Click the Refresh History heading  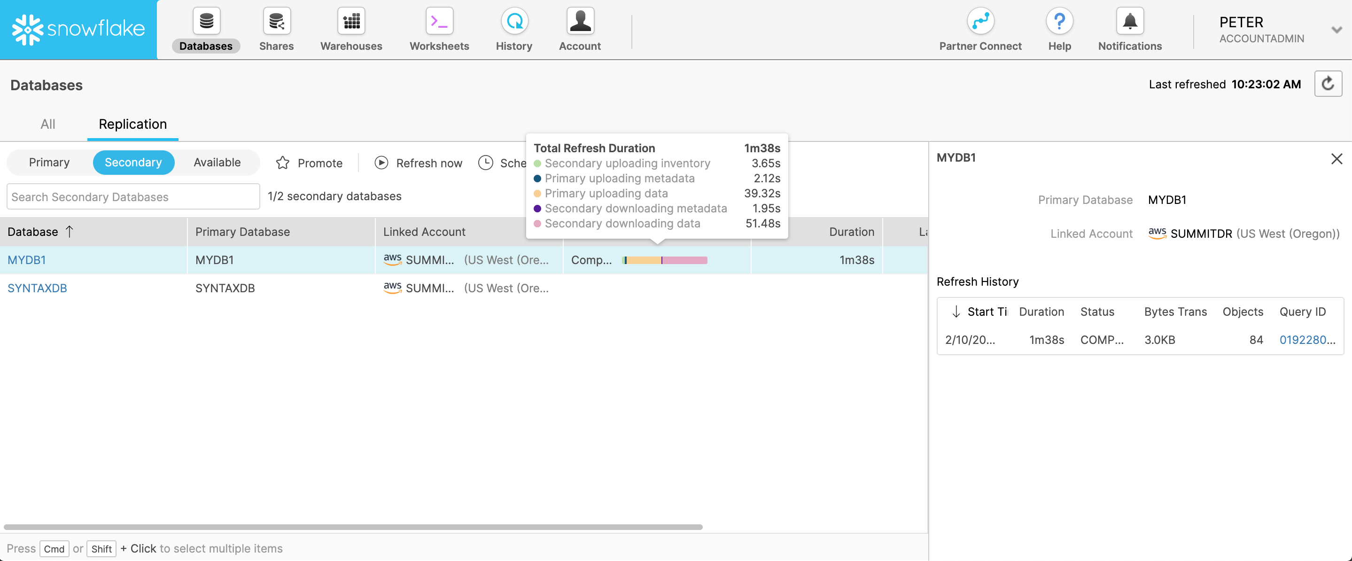point(977,281)
